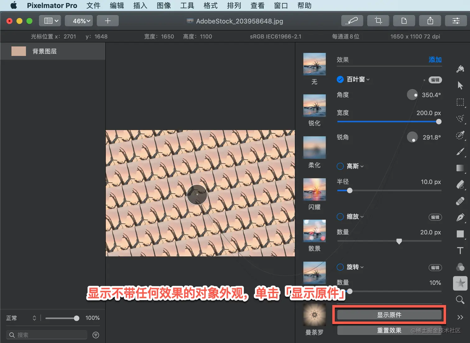Select the 背景图层 layer
The image size is (470, 343).
tap(53, 51)
